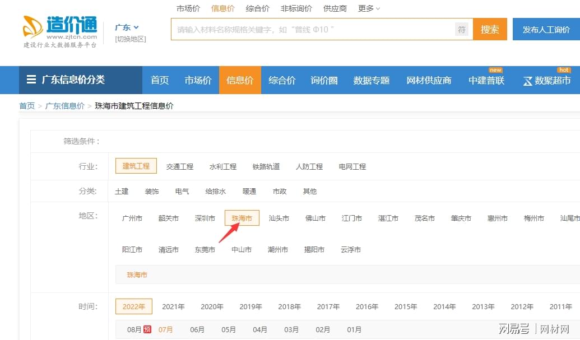Select 深圳市 region
This screenshot has height=340, width=580.
[205, 218]
